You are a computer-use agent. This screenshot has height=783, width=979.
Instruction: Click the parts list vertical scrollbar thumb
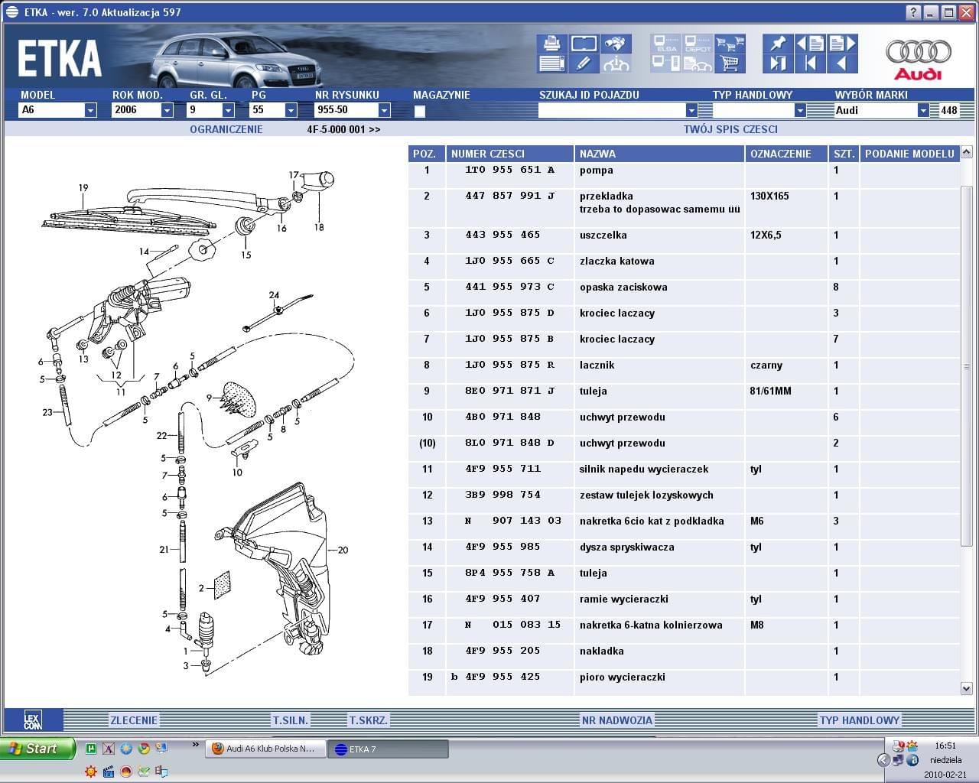[966, 366]
